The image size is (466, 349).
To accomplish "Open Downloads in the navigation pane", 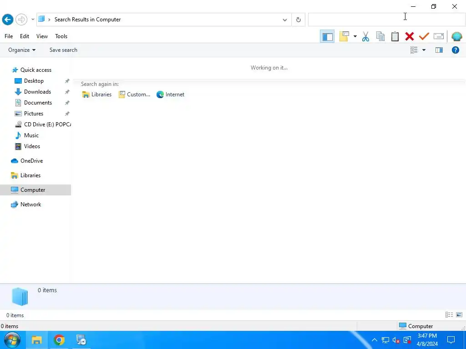I will coord(37,92).
